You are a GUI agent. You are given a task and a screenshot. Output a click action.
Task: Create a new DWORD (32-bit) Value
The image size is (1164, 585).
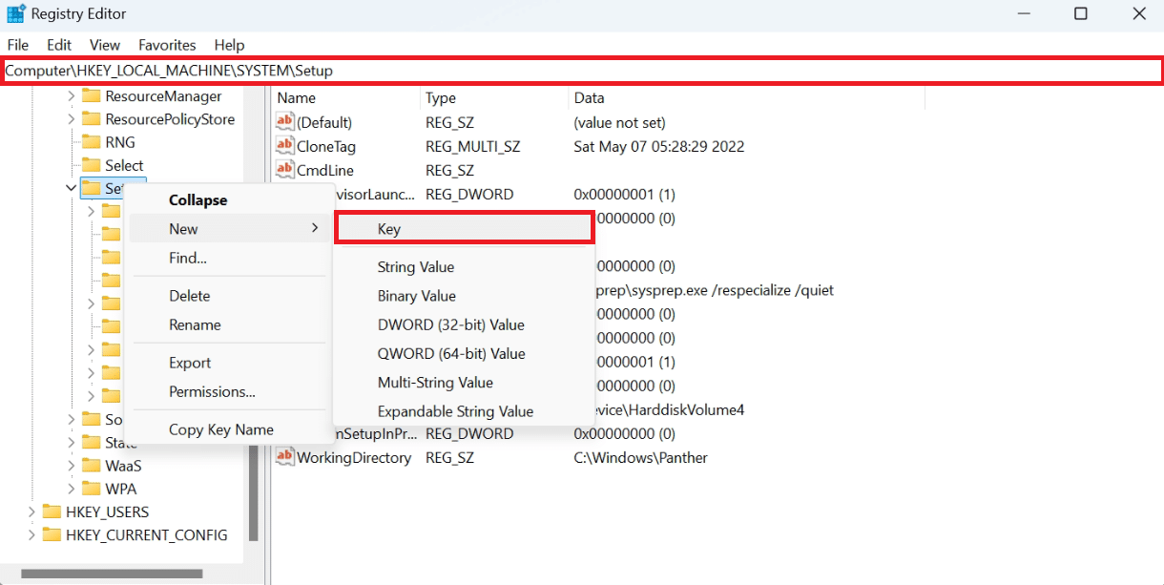[x=464, y=324]
